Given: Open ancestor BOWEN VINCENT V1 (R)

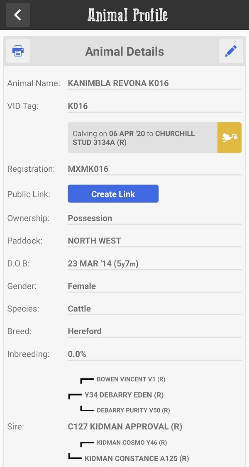Looking at the screenshot, I should click(x=131, y=379).
